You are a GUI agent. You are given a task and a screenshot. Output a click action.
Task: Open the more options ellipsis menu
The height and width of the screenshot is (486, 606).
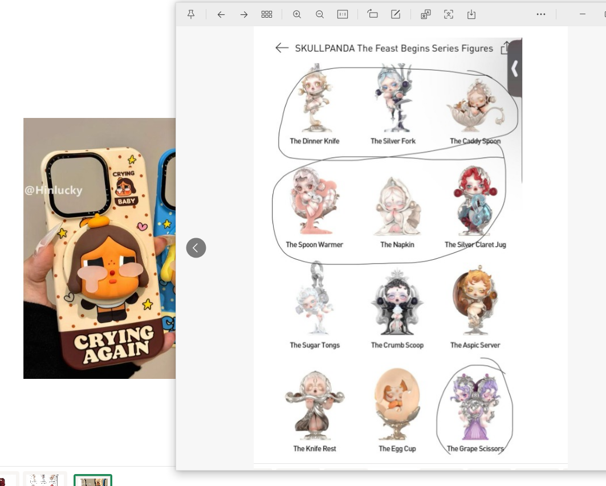(540, 14)
